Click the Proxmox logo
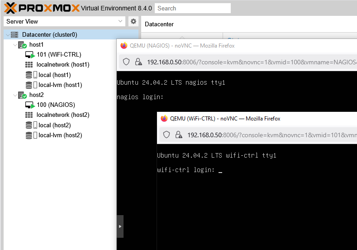357x250 pixels. tap(42, 8)
